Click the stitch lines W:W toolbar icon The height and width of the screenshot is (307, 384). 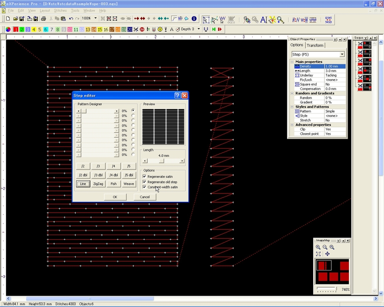click(x=304, y=20)
